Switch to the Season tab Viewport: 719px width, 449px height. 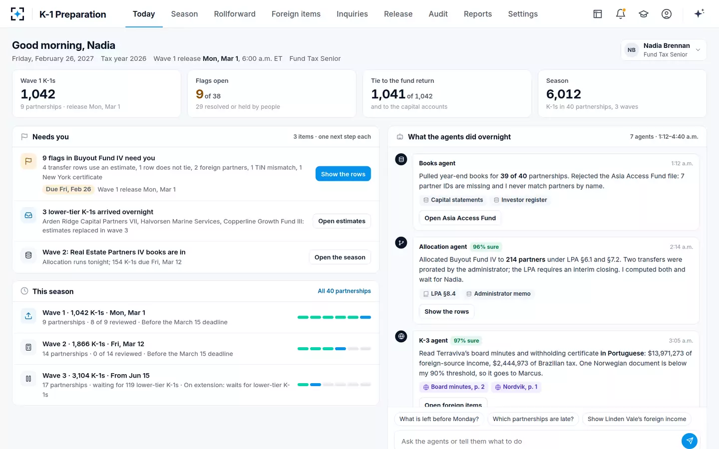click(184, 14)
